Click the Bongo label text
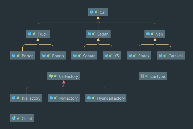Image resolution: width=193 pixels, height=129 pixels. tap(58, 56)
